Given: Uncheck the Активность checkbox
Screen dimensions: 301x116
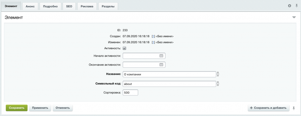Looking at the screenshot, I should coord(124,48).
